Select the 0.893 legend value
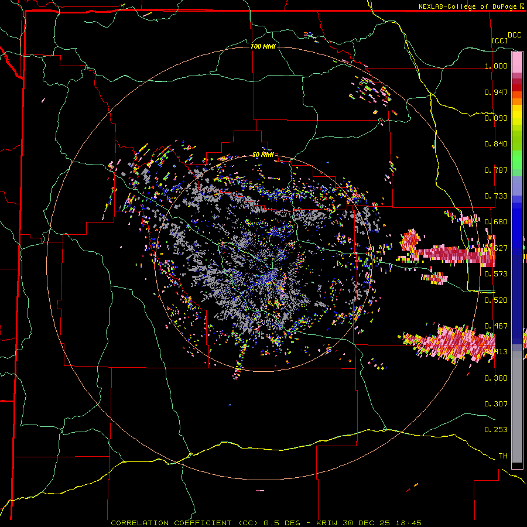This screenshot has width=527, height=527. coord(496,118)
